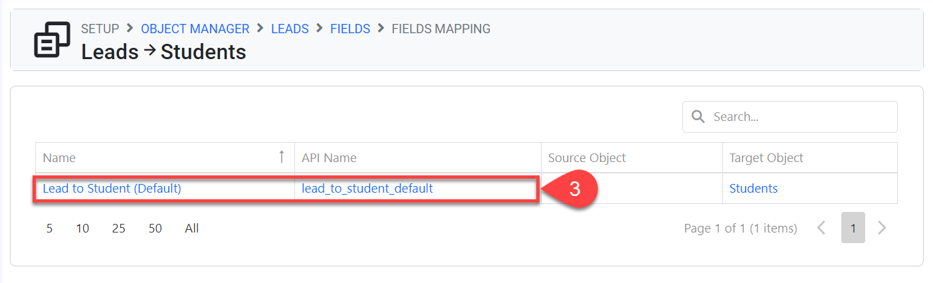Click the fields mapping object icon
This screenshot has height=283, width=933.
click(x=52, y=40)
